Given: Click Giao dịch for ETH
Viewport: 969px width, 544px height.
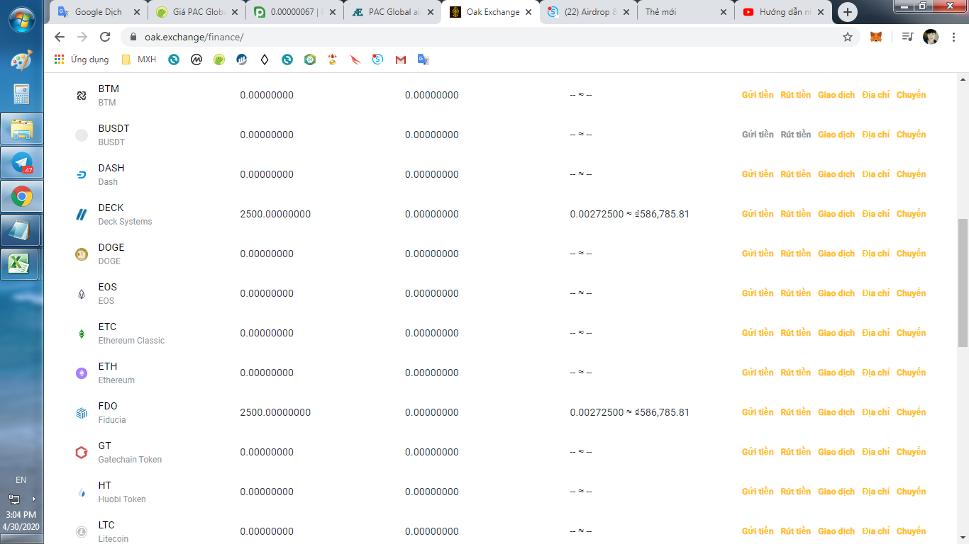Looking at the screenshot, I should (x=836, y=373).
